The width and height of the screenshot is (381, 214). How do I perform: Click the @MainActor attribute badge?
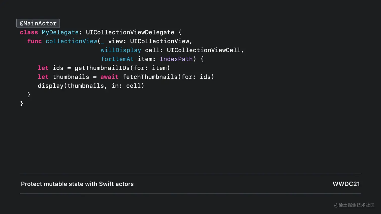pyautogui.click(x=38, y=23)
